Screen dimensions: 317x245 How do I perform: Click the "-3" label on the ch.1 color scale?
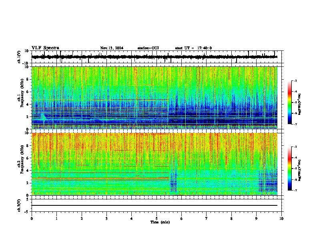click(x=295, y=80)
